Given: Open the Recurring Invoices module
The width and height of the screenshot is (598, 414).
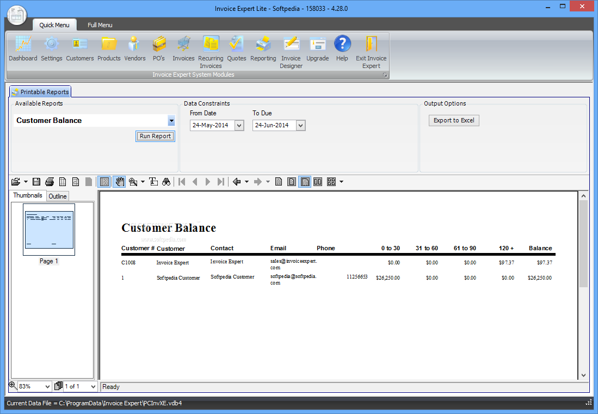Looking at the screenshot, I should tap(211, 52).
